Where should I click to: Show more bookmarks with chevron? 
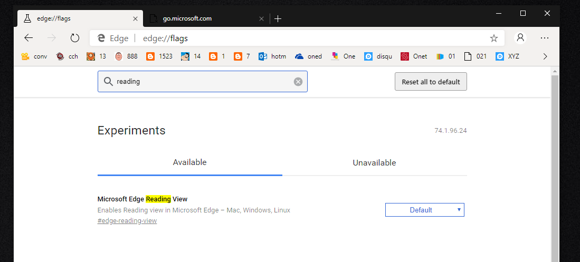[x=545, y=56]
